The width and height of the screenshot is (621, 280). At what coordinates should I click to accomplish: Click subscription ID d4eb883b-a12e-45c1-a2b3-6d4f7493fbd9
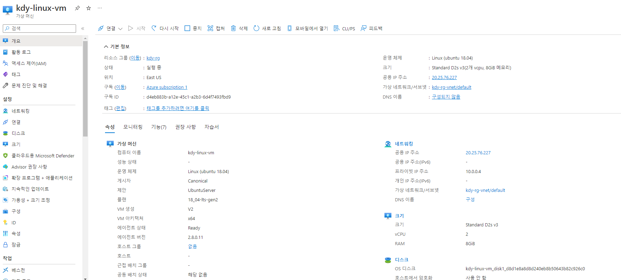[188, 97]
